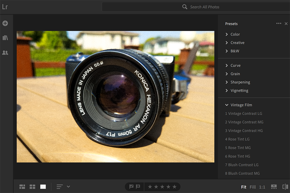Rate the photo three stars
The height and width of the screenshot is (193, 290).
click(162, 187)
